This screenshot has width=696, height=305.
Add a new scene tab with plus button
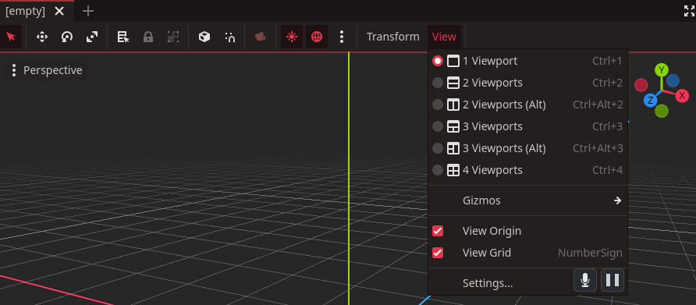[x=88, y=11]
